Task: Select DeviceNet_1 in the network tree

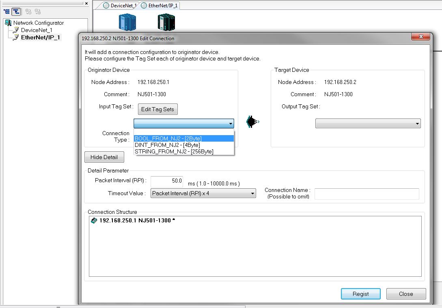Action: click(37, 30)
